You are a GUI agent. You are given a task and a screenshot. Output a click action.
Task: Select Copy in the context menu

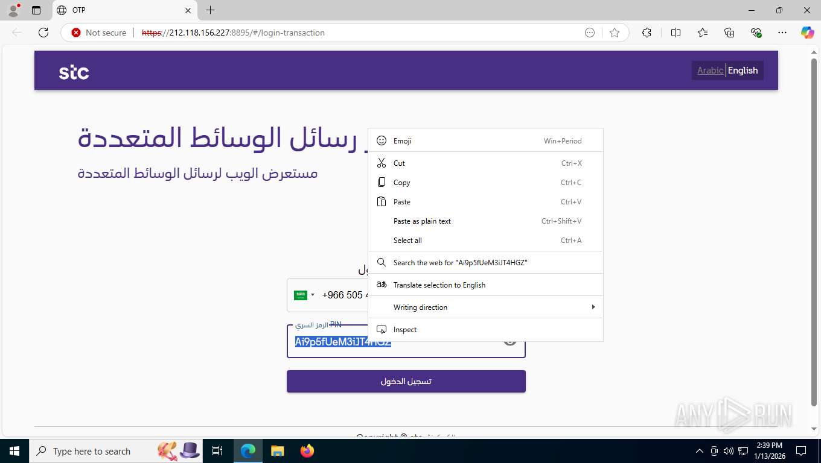coord(485,183)
